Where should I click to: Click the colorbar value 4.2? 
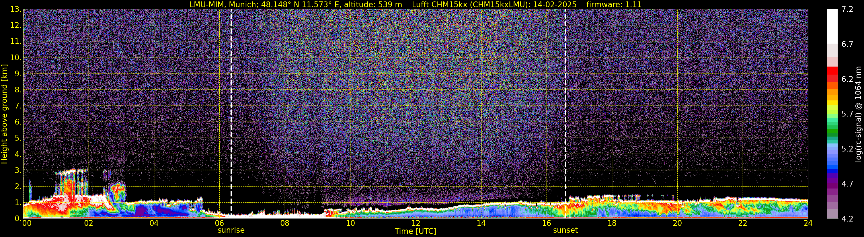[847, 219]
